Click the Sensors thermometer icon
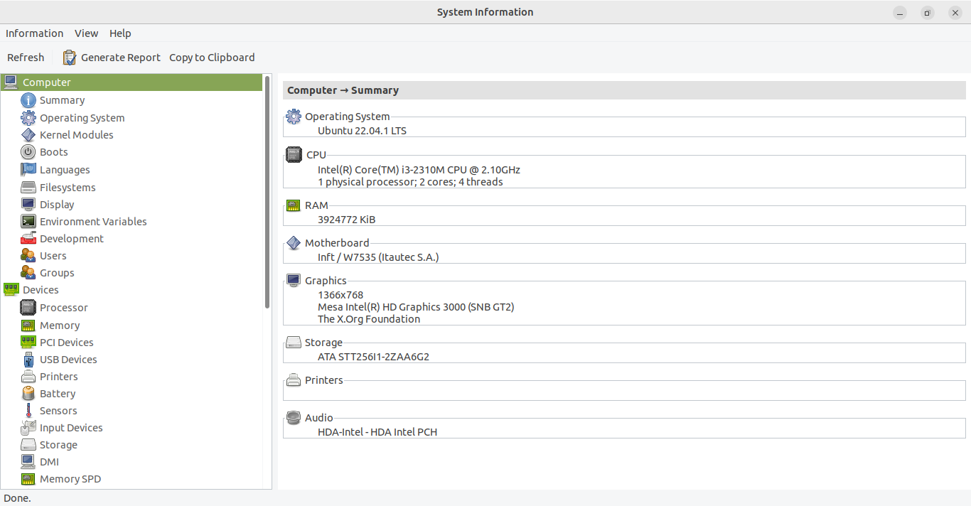The width and height of the screenshot is (971, 506). (x=28, y=411)
